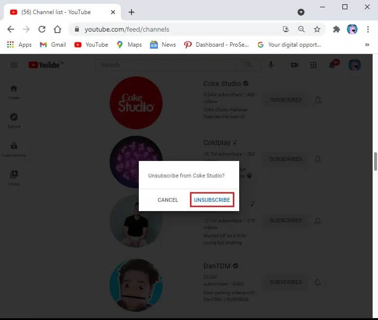The image size is (378, 320).
Task: Bookmark this page with the star
Action: coord(317,29)
